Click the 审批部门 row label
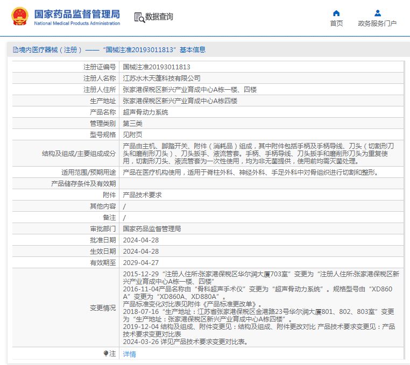Screen dimensions: 410x365 (103, 229)
